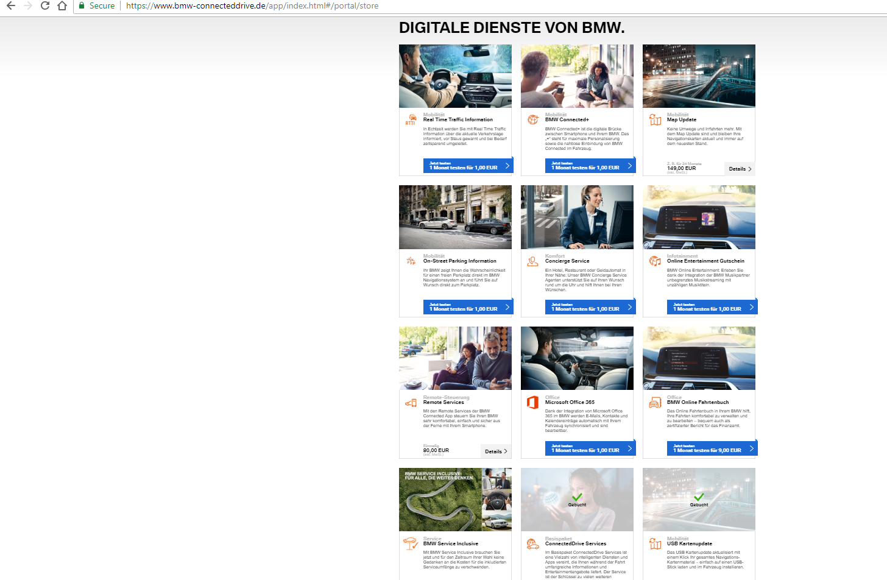Click the RTTI Real Time Traffic icon
The image size is (887, 580).
[411, 119]
